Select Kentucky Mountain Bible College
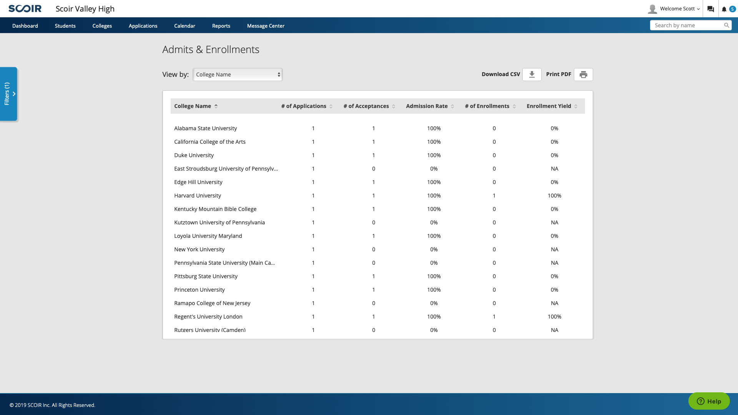The image size is (738, 415). point(215,209)
